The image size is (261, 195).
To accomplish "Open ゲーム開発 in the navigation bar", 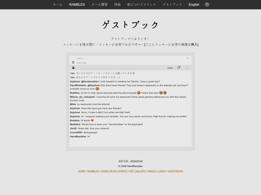I will click(100, 4).
